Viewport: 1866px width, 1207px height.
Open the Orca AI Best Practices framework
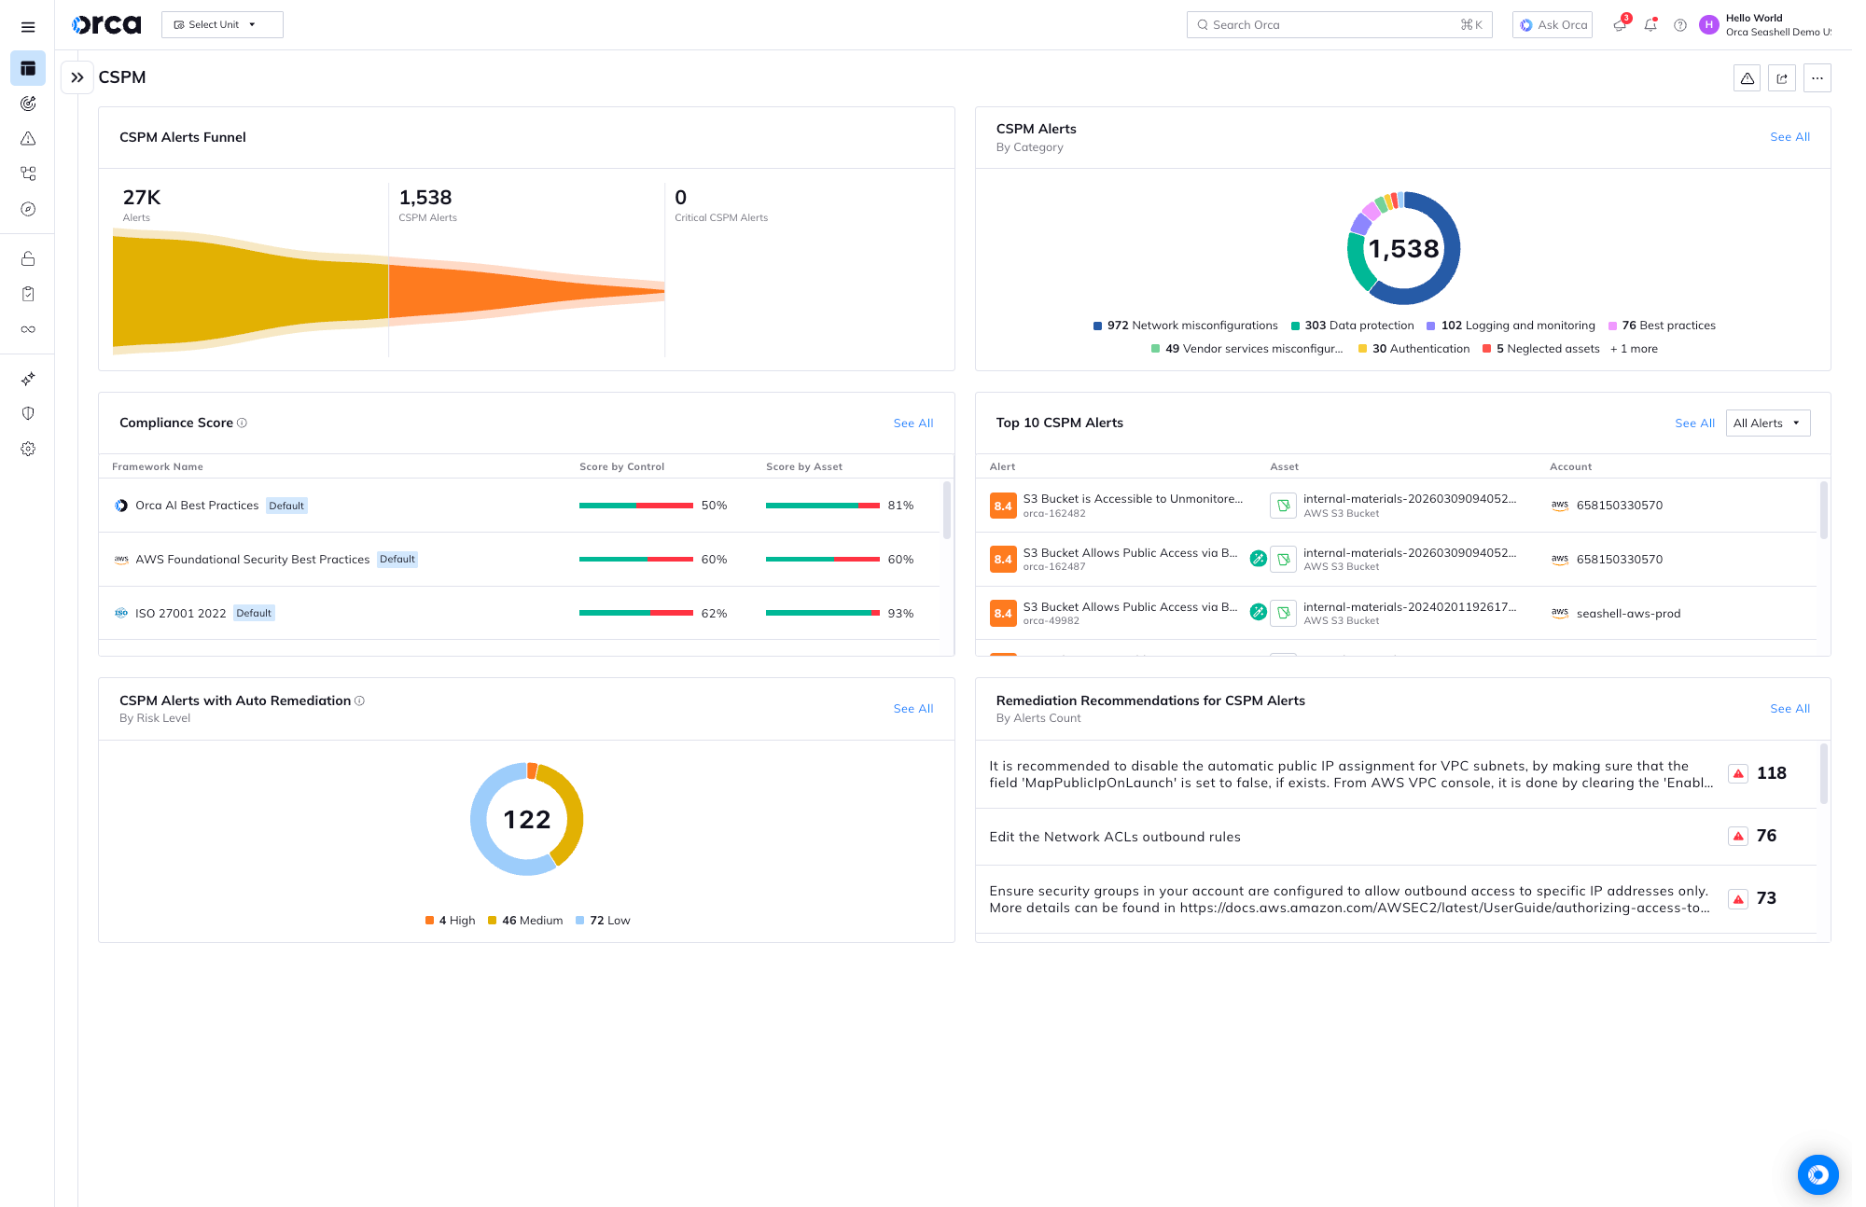[197, 506]
